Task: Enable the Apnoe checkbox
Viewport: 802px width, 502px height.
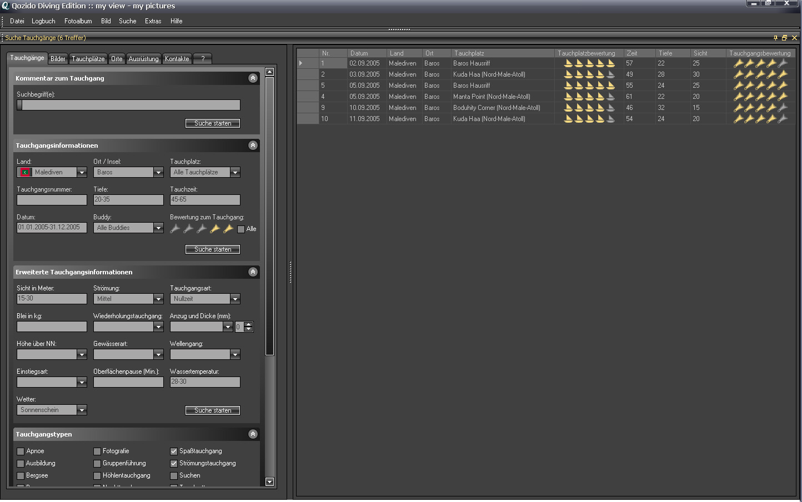Action: pos(21,451)
